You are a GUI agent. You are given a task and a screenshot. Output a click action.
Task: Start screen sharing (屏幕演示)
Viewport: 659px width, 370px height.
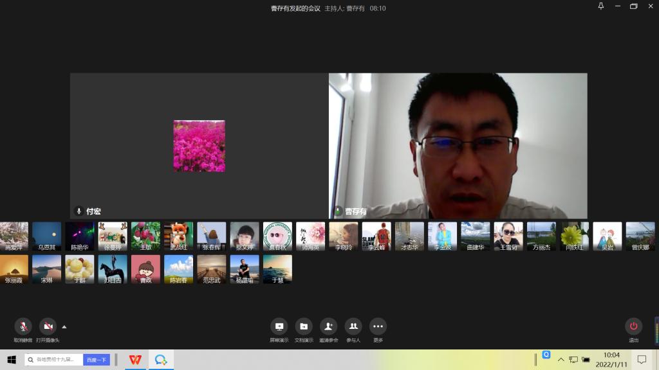279,326
